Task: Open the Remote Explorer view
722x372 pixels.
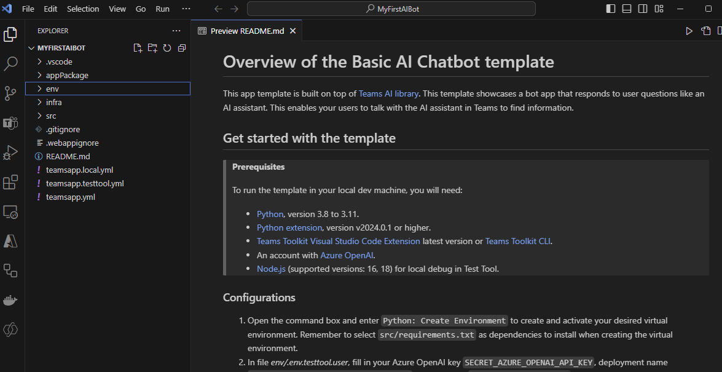Action: (10, 212)
